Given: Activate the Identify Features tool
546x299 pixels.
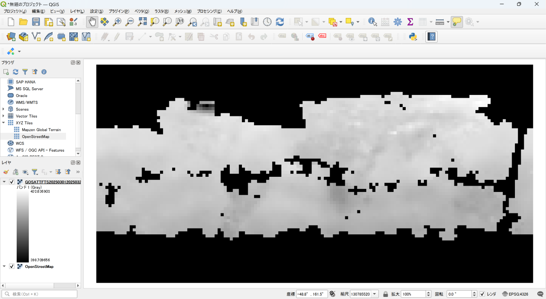Looking at the screenshot, I should pos(373,22).
